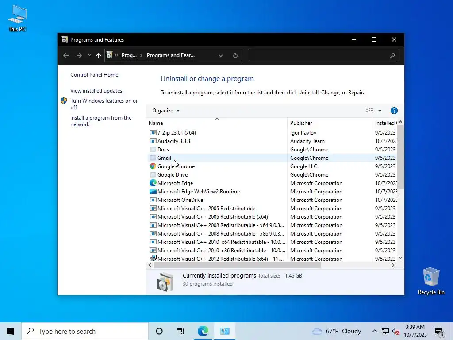Select the Recycle Bin desktop icon
Screen dimensions: 453x340
431,281
